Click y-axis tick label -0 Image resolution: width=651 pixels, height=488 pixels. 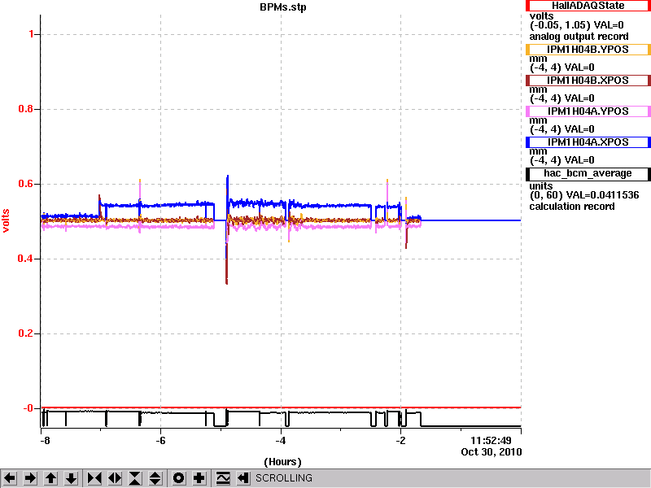(28, 408)
